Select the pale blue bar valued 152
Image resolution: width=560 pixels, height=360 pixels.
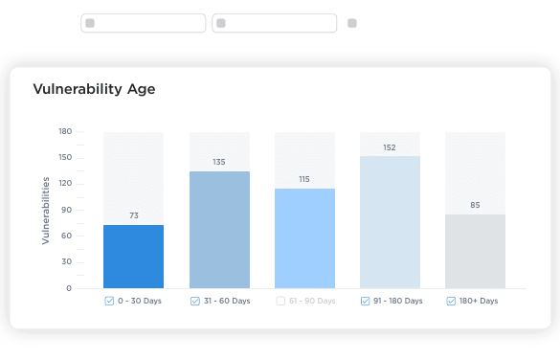pos(390,222)
